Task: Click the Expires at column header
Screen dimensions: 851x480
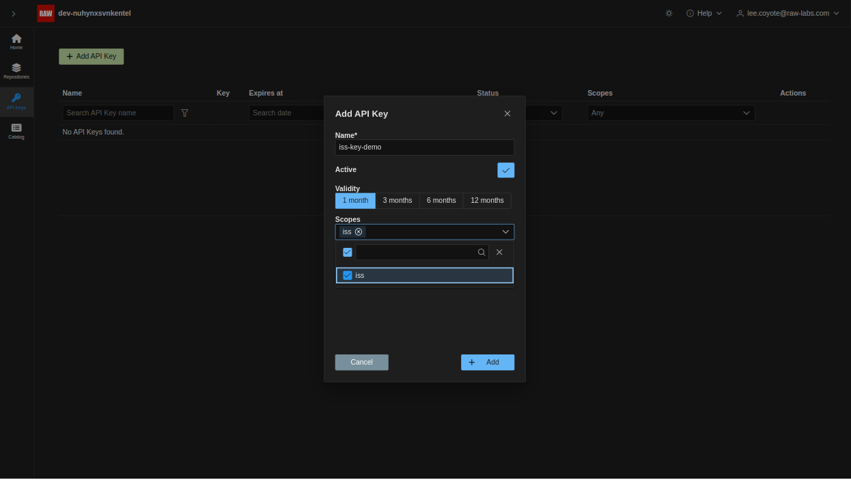Action: point(266,93)
